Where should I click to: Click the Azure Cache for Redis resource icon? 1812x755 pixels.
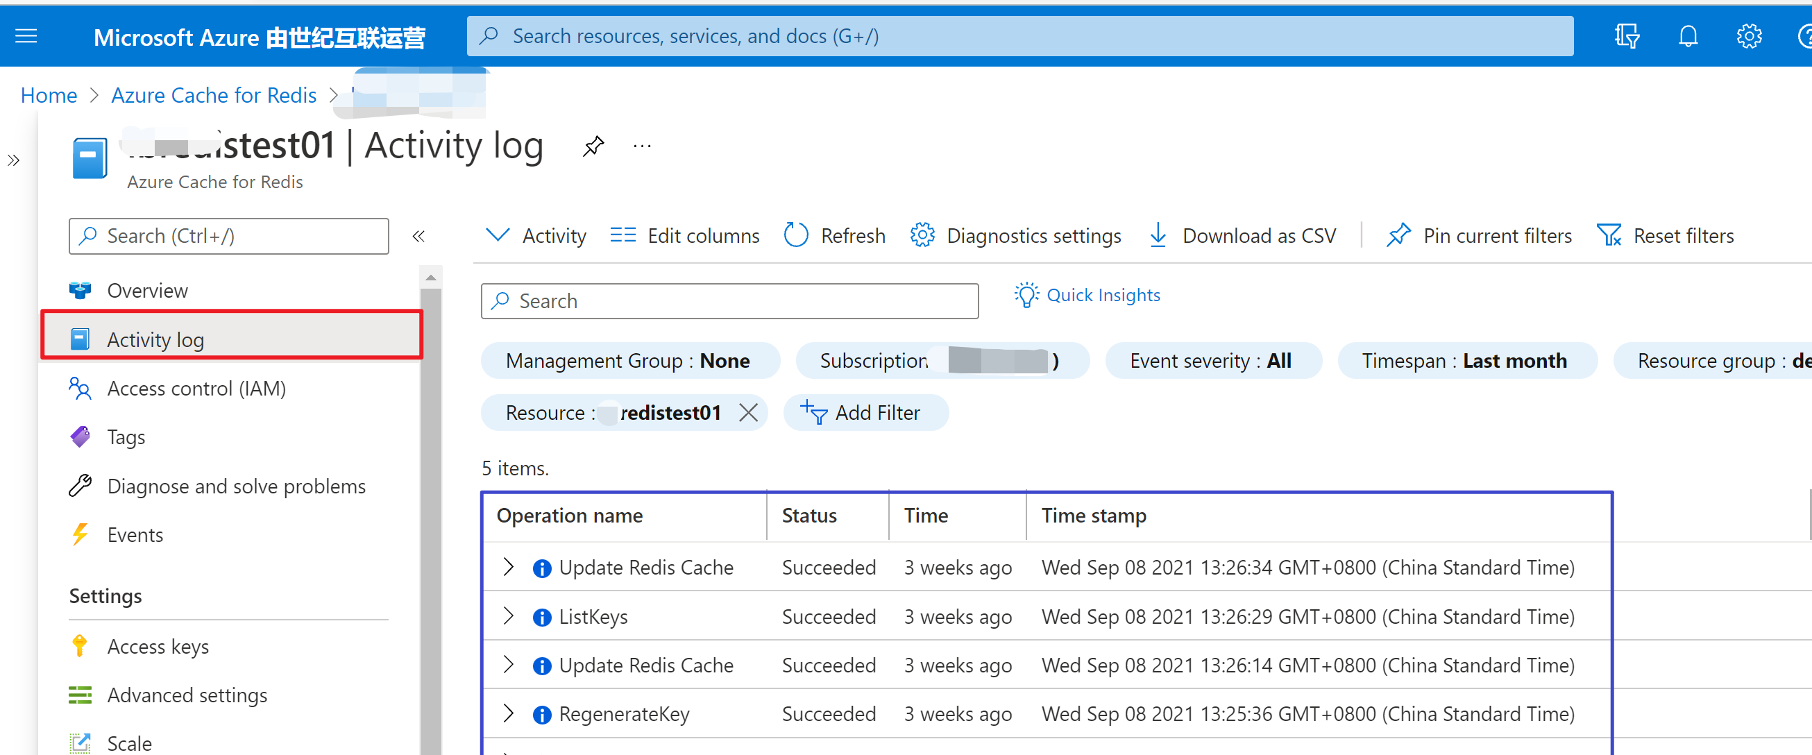(x=90, y=158)
